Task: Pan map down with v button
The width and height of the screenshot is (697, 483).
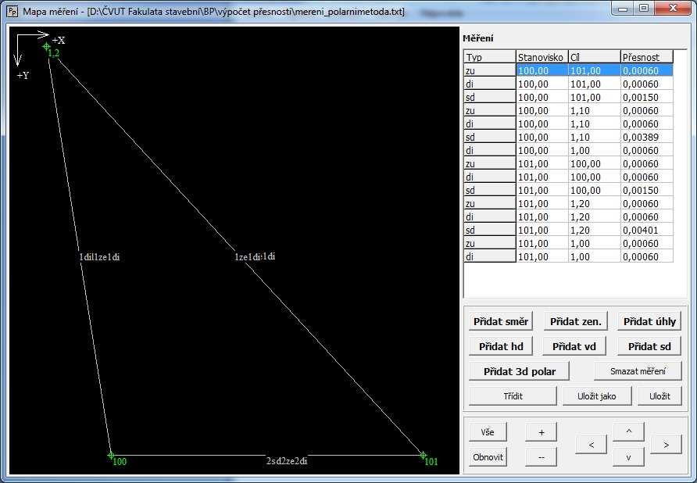Action: [x=628, y=456]
